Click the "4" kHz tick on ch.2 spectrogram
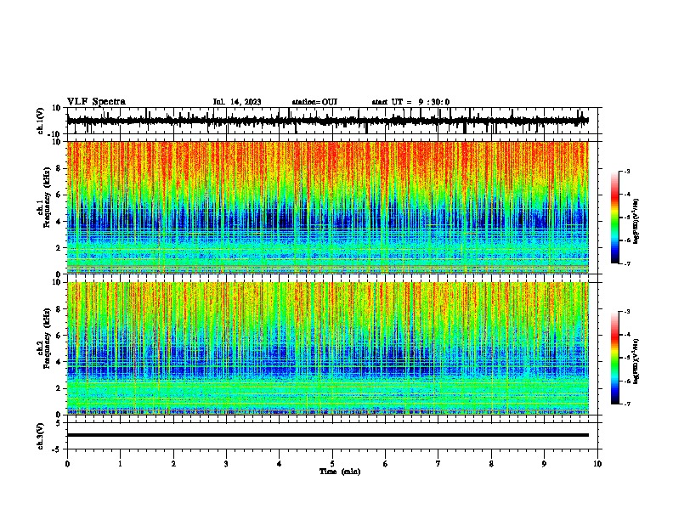The image size is (673, 520). click(x=59, y=362)
